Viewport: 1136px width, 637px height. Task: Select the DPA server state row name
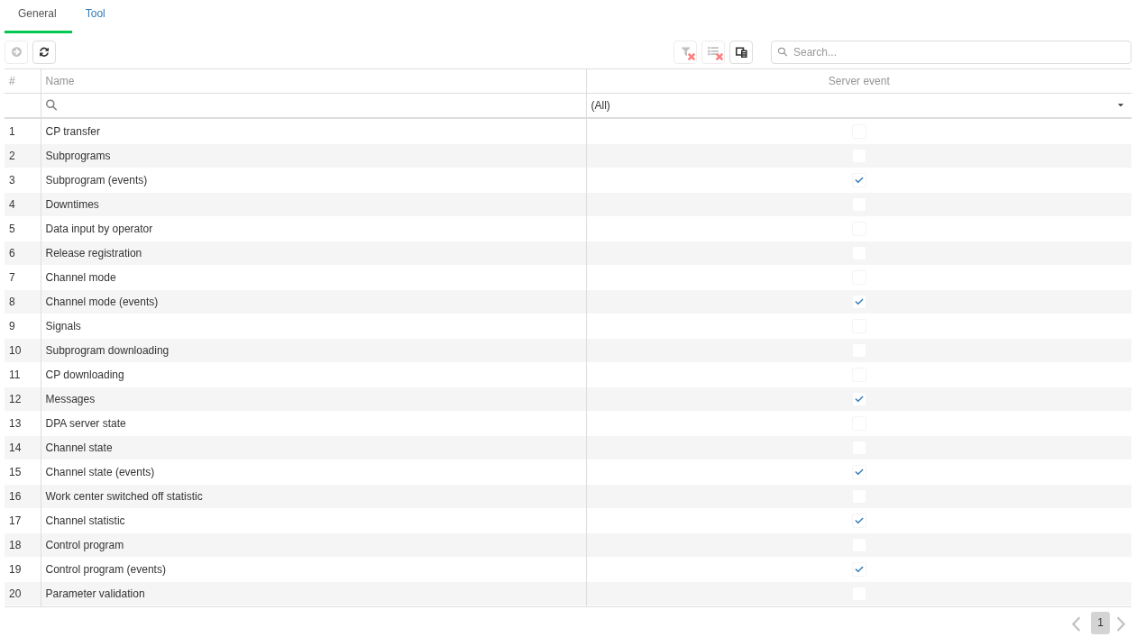tap(86, 423)
